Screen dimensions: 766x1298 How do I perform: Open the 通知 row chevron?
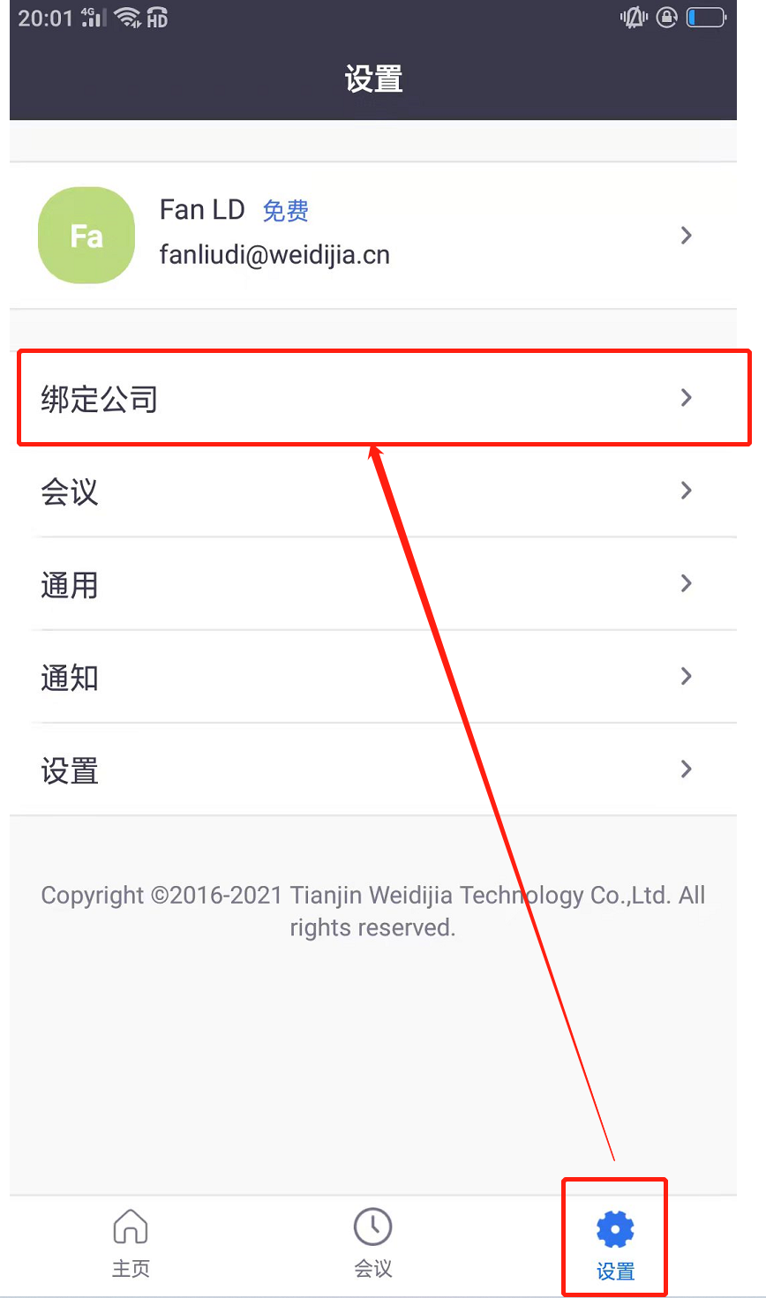[x=687, y=676]
